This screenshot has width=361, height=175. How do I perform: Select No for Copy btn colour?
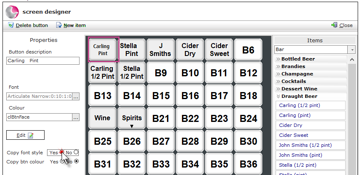click(x=76, y=161)
